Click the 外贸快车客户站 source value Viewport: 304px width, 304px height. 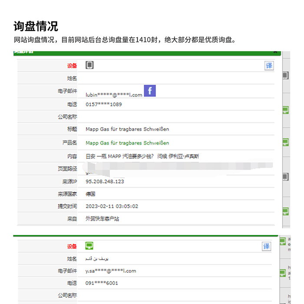[x=102, y=219]
